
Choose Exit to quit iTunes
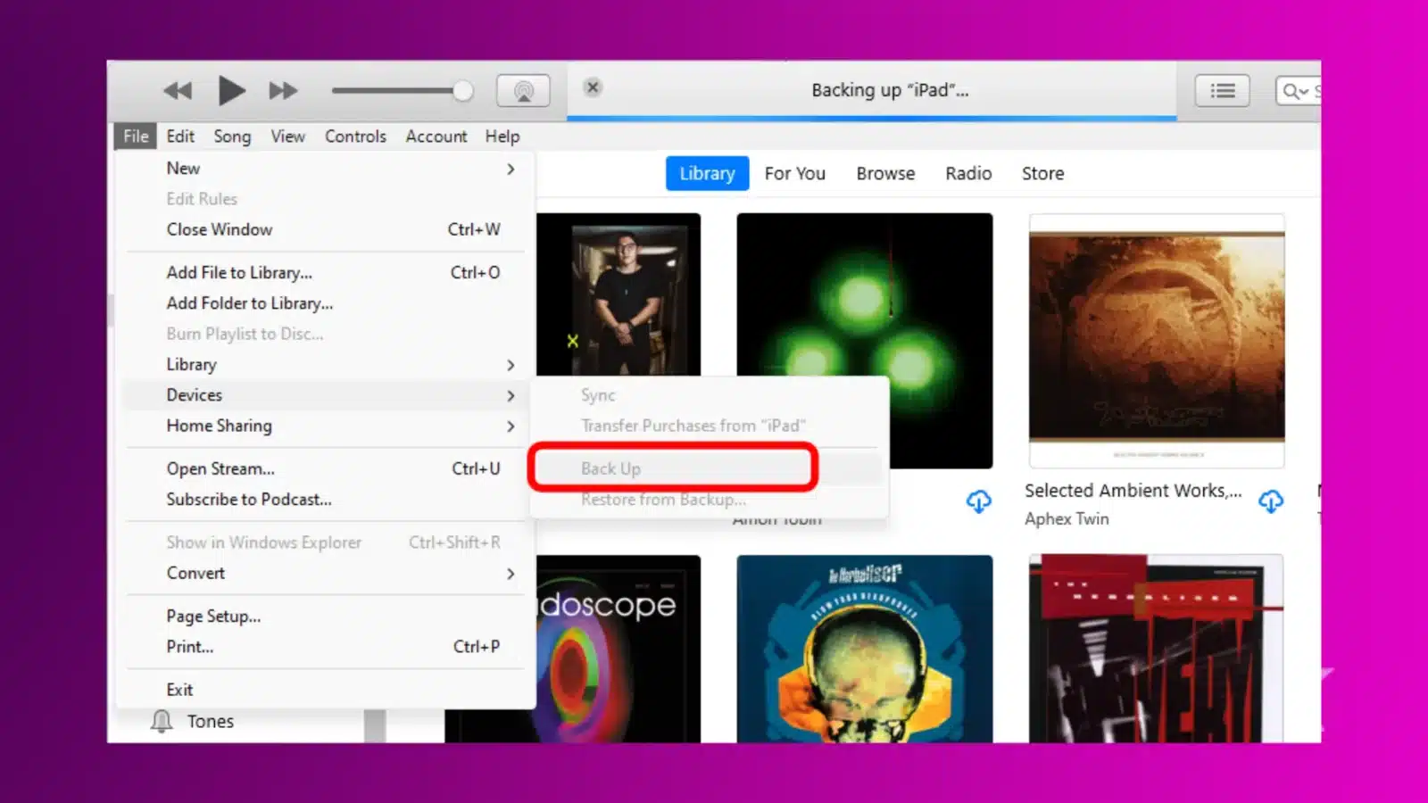point(327,690)
